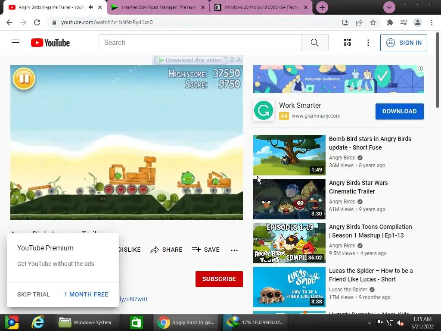441x331 pixels.
Task: Pause the game with the pause button in video
Action: (24, 78)
